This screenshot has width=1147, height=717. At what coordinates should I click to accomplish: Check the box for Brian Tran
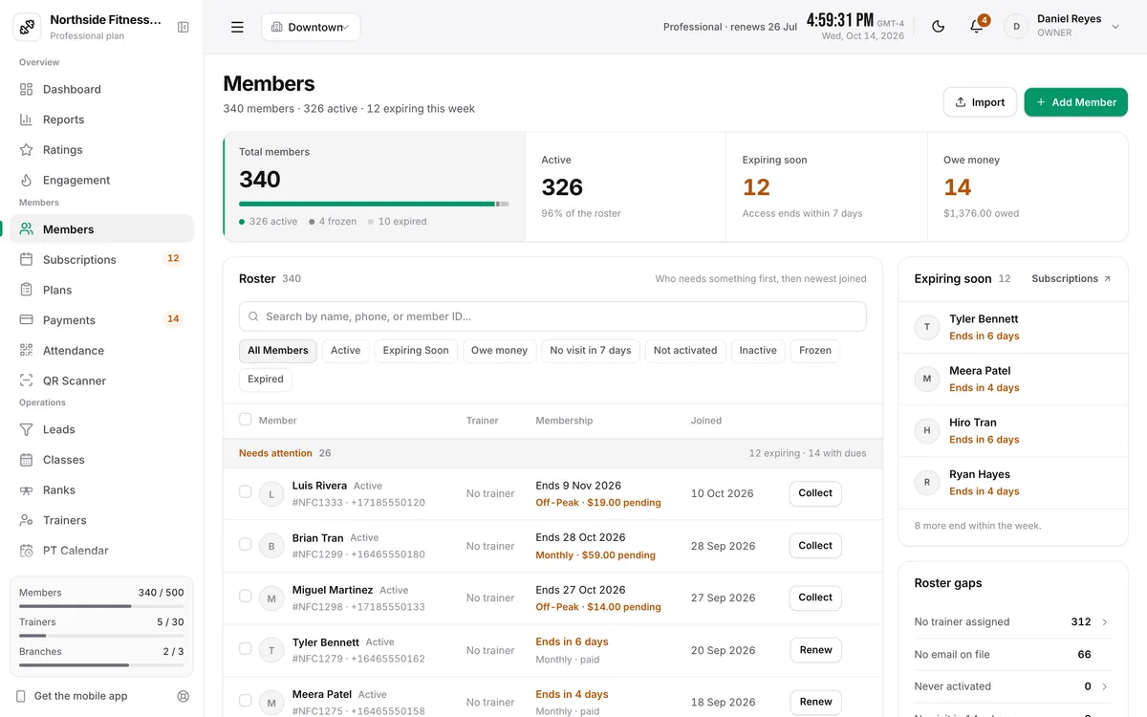246,544
